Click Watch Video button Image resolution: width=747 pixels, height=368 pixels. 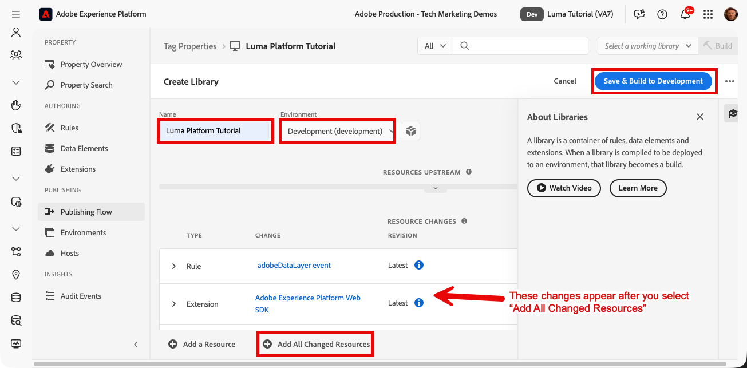(x=564, y=188)
